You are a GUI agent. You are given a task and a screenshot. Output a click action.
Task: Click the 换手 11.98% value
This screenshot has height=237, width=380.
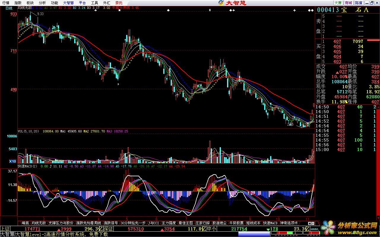(x=339, y=102)
